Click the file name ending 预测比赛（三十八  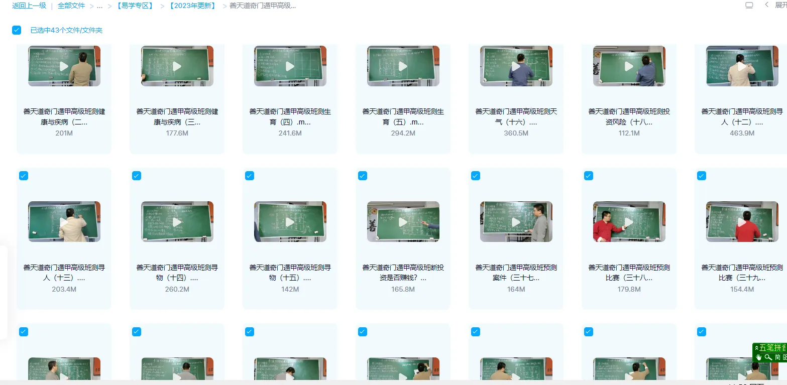coord(629,273)
